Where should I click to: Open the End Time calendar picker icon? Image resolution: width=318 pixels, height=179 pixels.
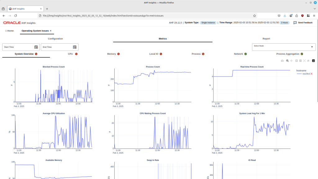tap(75, 47)
